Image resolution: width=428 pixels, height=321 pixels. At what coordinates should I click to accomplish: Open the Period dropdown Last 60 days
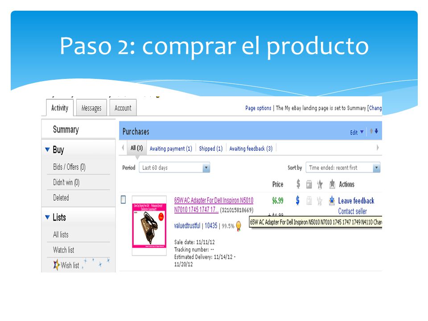coord(174,168)
